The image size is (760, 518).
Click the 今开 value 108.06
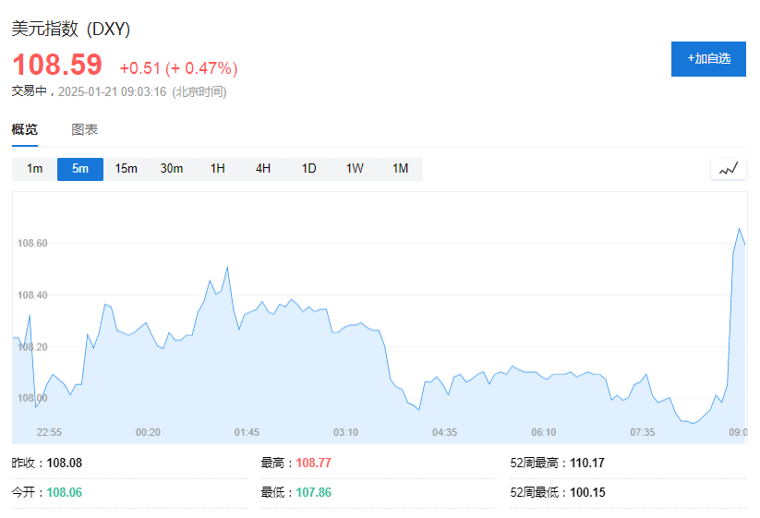(64, 492)
